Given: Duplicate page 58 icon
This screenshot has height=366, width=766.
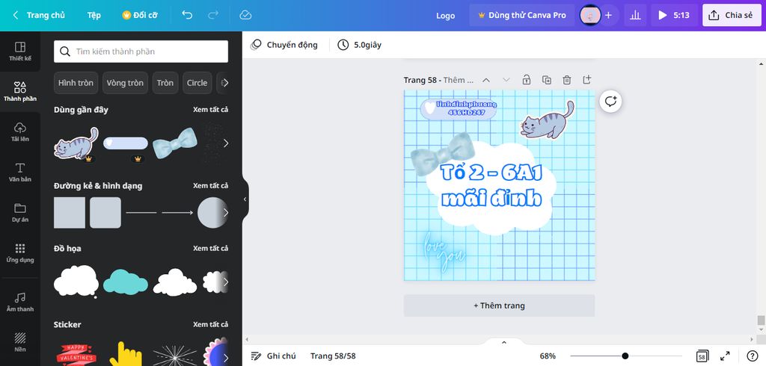Looking at the screenshot, I should 547,79.
